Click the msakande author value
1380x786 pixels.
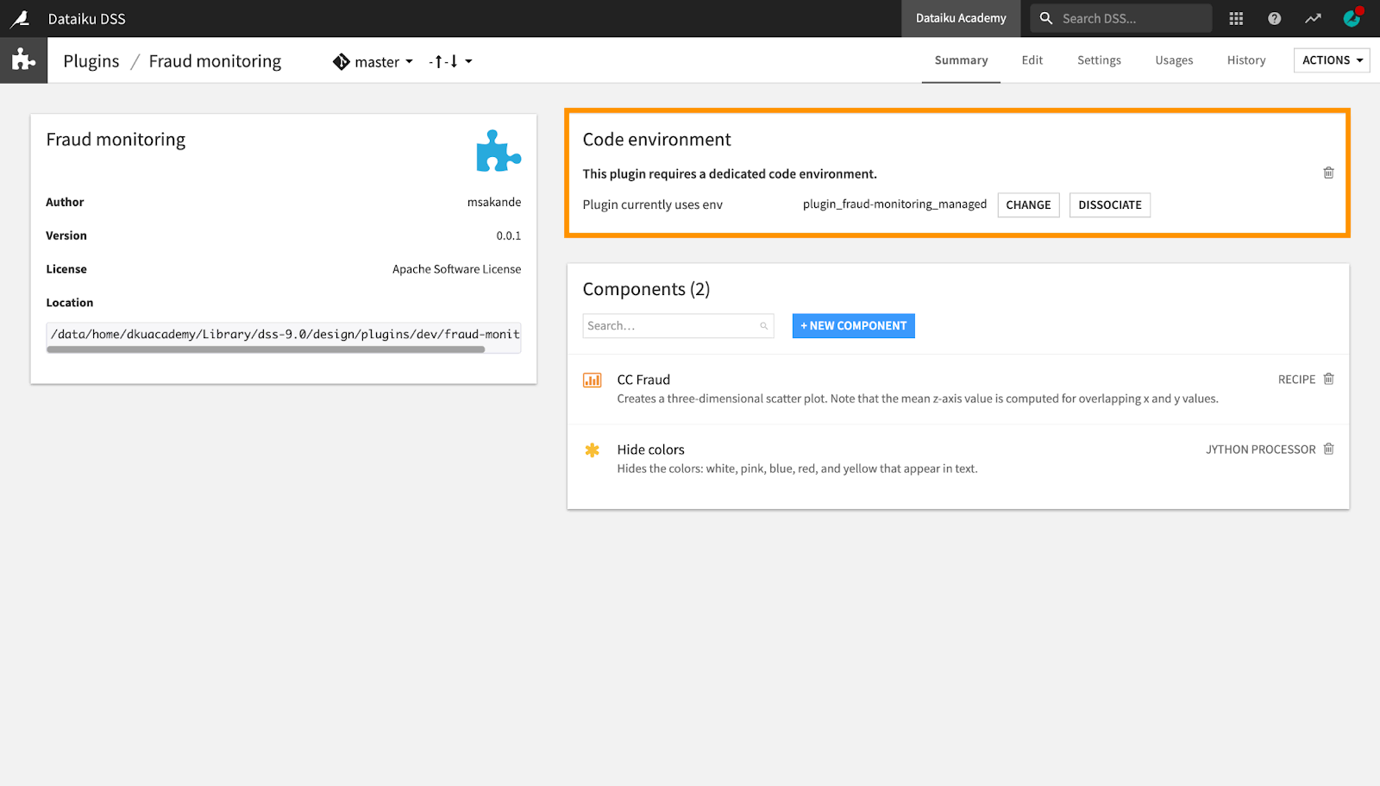(494, 202)
